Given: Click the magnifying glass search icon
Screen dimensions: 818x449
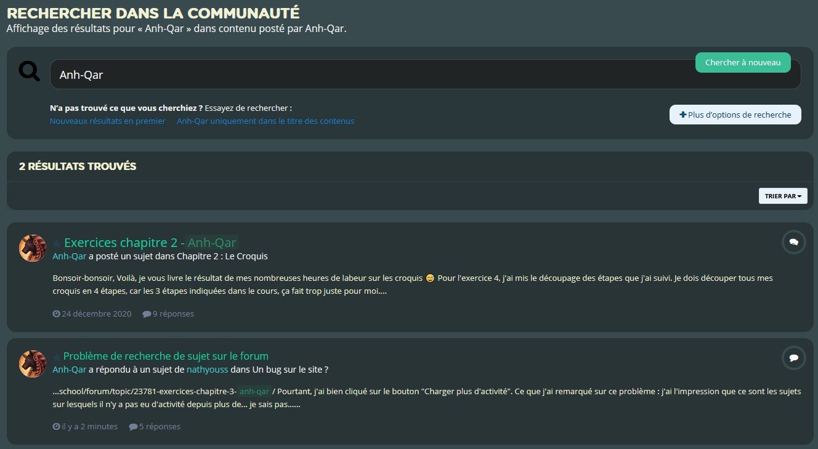Looking at the screenshot, I should 29,71.
